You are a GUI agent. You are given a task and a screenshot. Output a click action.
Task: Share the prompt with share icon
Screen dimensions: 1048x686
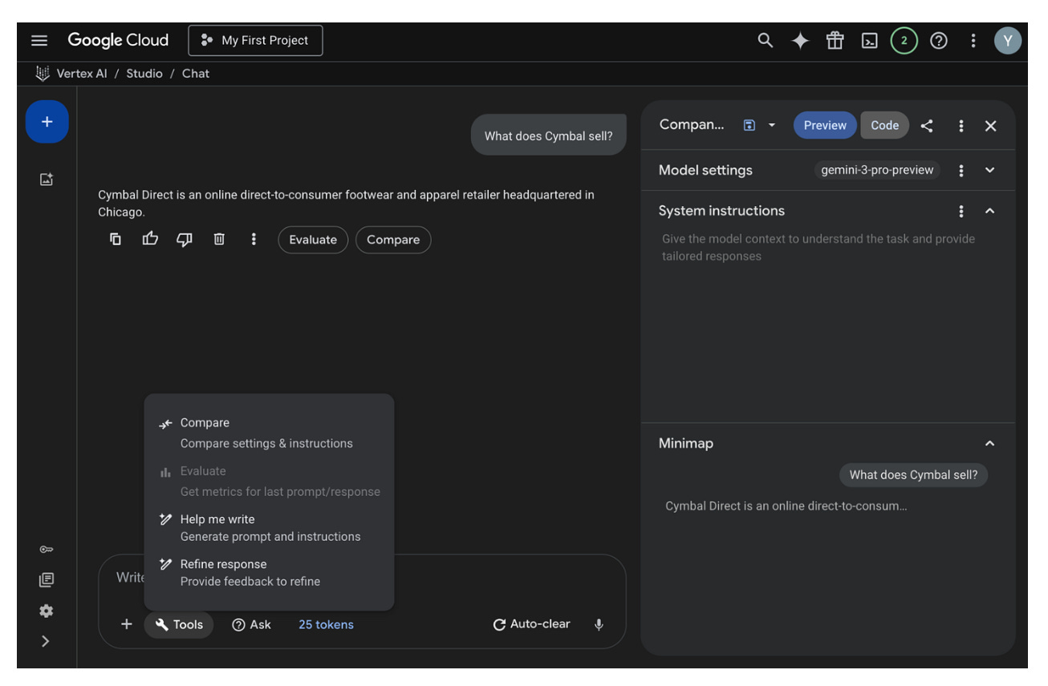click(x=927, y=126)
